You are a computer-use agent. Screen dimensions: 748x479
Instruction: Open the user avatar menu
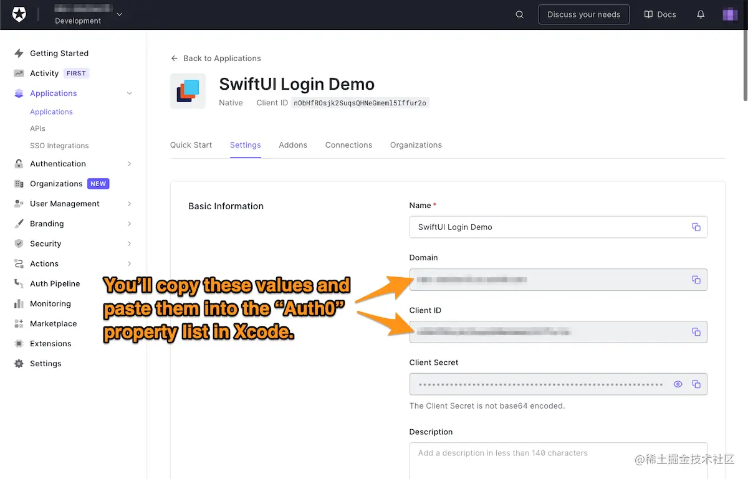coord(730,14)
